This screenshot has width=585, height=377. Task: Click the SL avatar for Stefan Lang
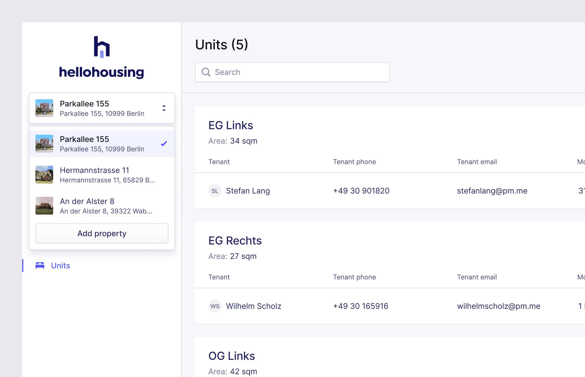pyautogui.click(x=215, y=191)
